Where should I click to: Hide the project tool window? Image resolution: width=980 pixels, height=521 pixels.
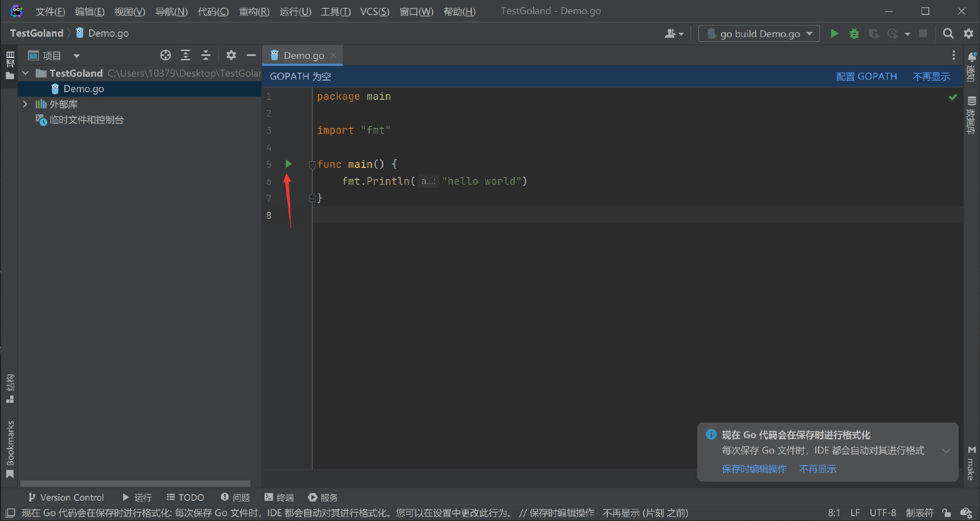point(251,55)
